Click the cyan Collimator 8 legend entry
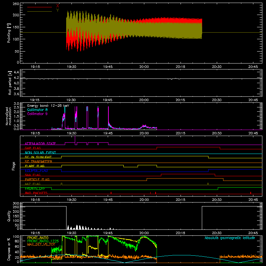Viewport: 266px width, 266px height. click(x=37, y=110)
